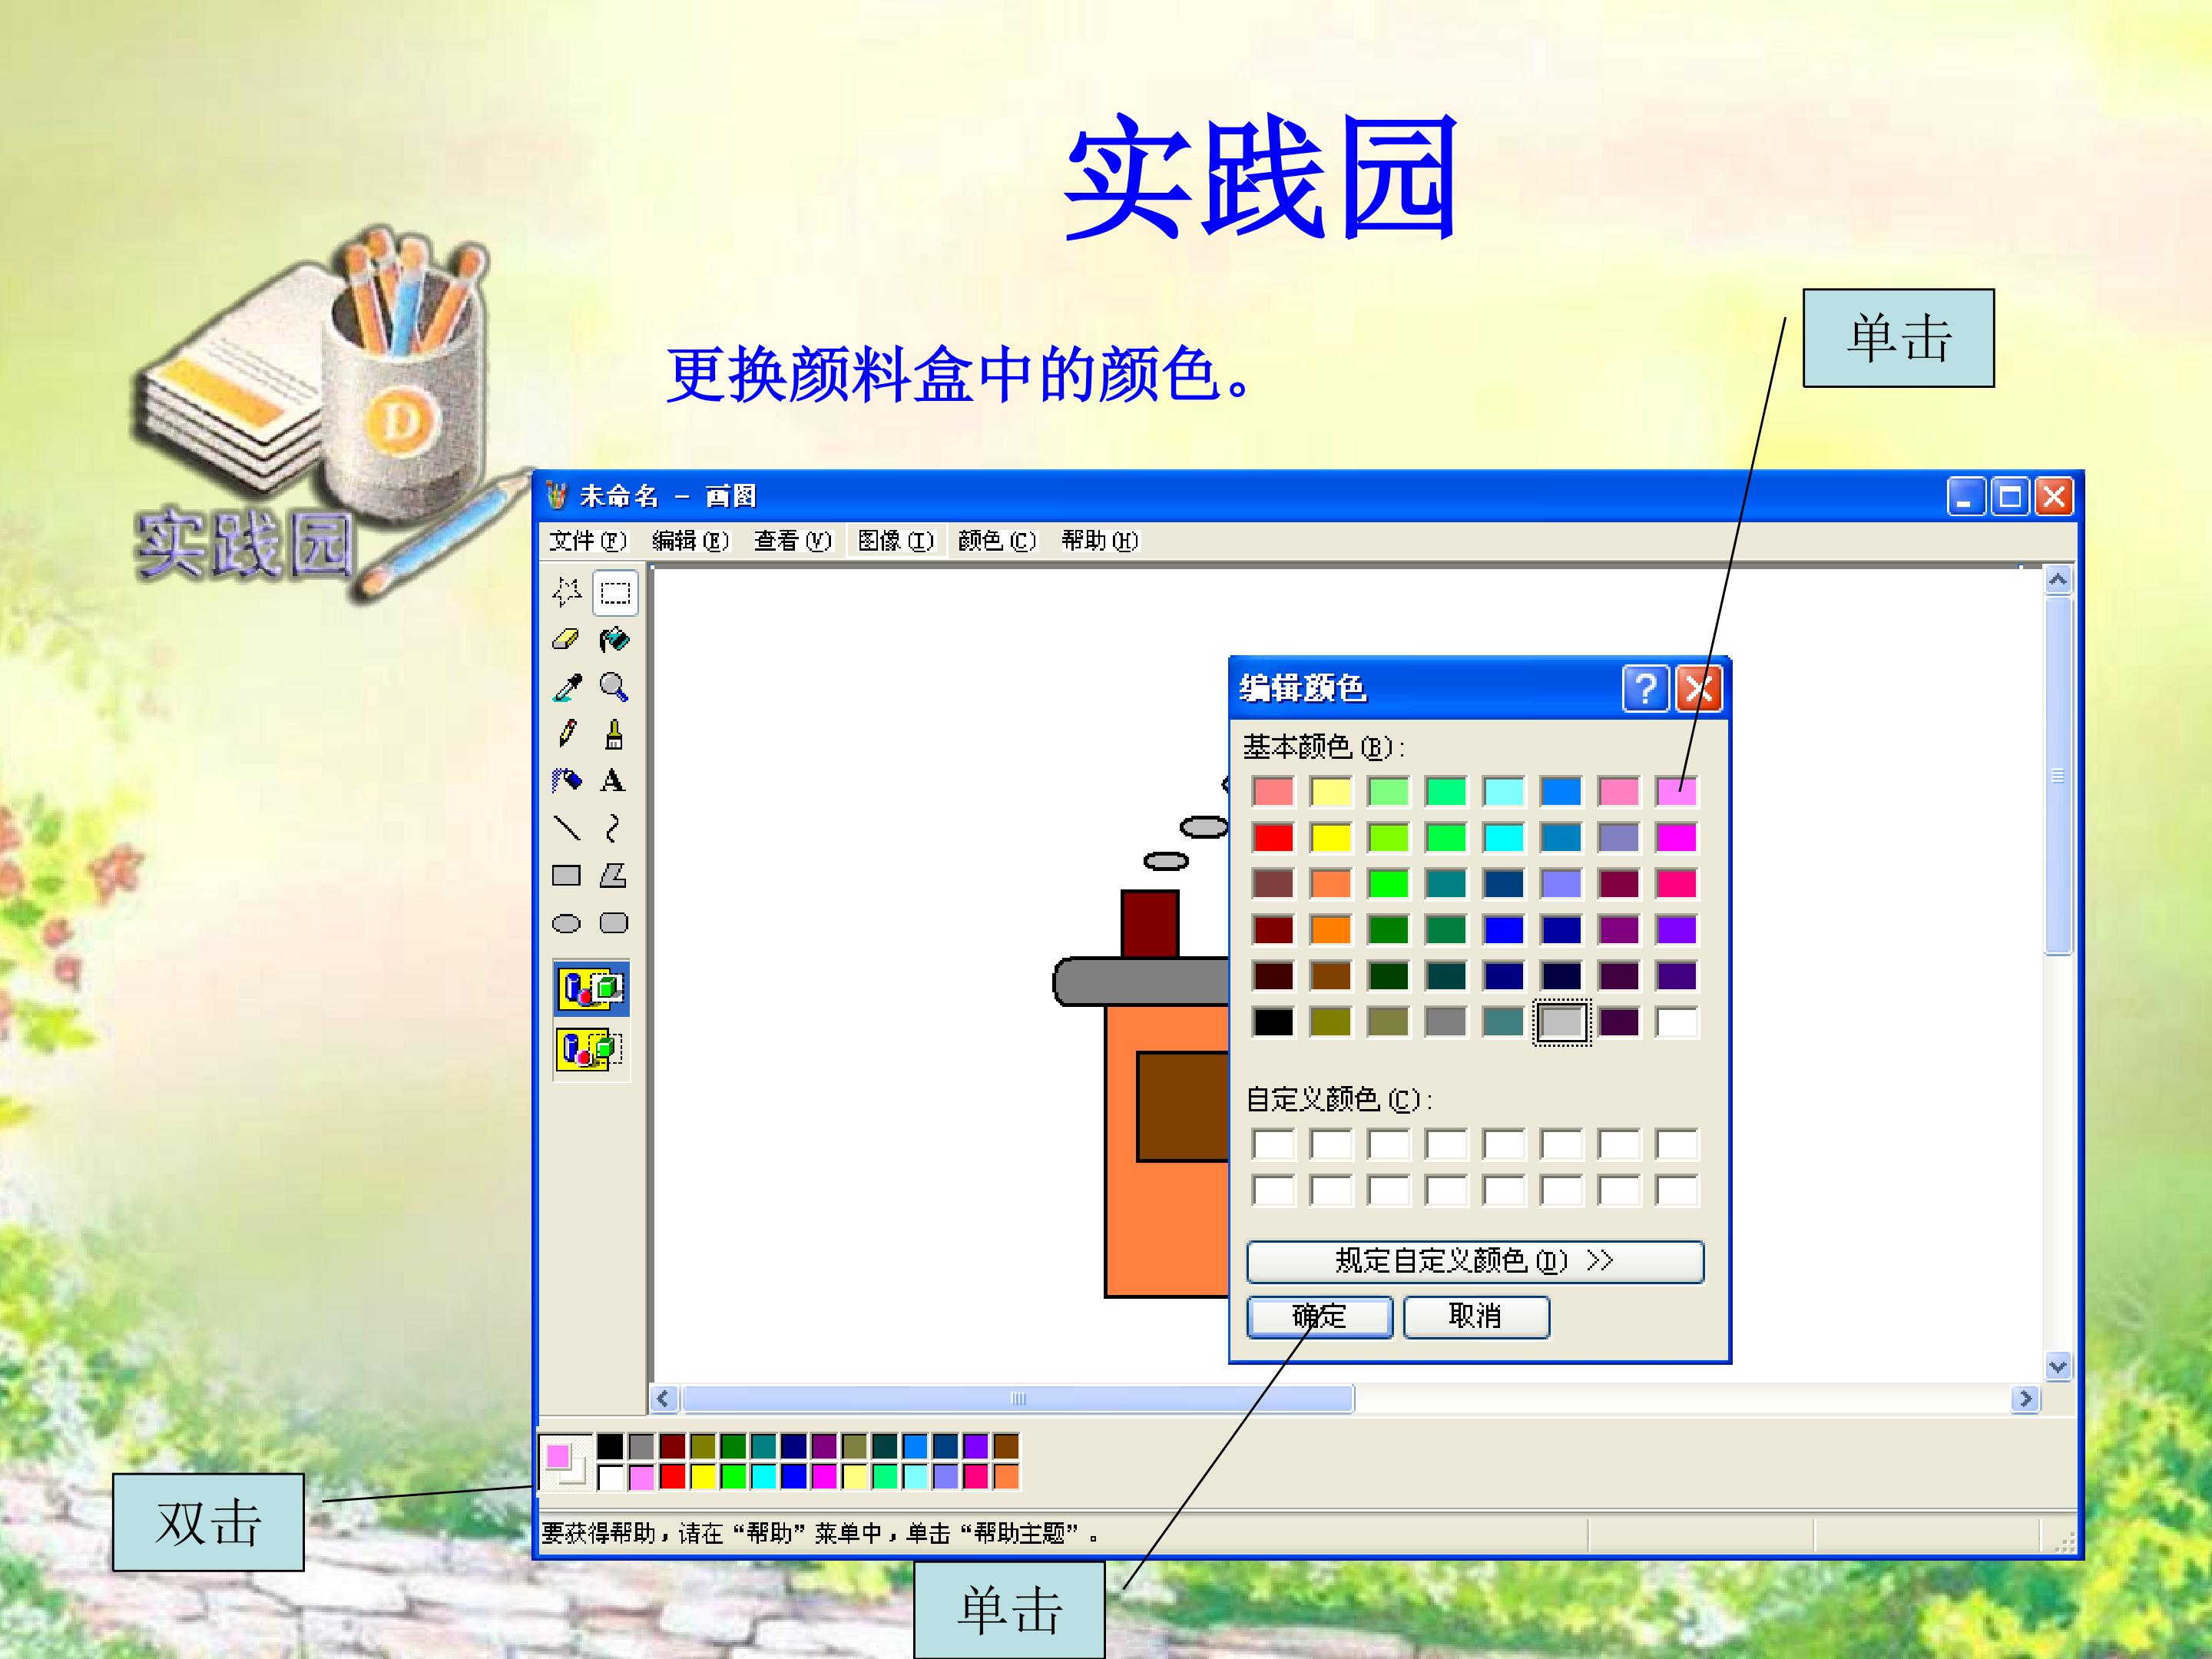
Task: Click the 确定 button
Action: tap(1319, 1316)
